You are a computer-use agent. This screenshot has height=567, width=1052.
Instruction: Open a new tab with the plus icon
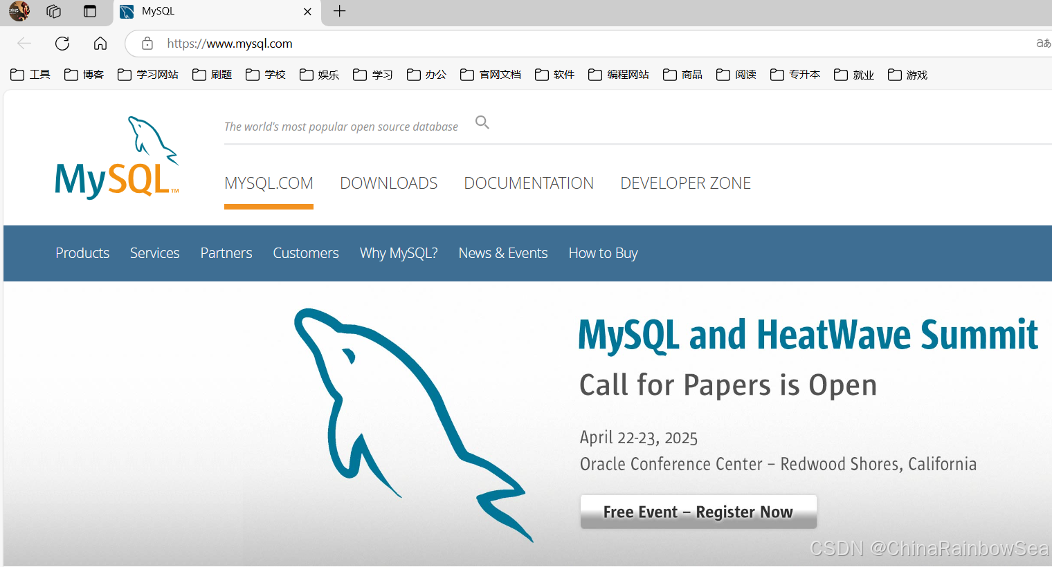pos(338,11)
